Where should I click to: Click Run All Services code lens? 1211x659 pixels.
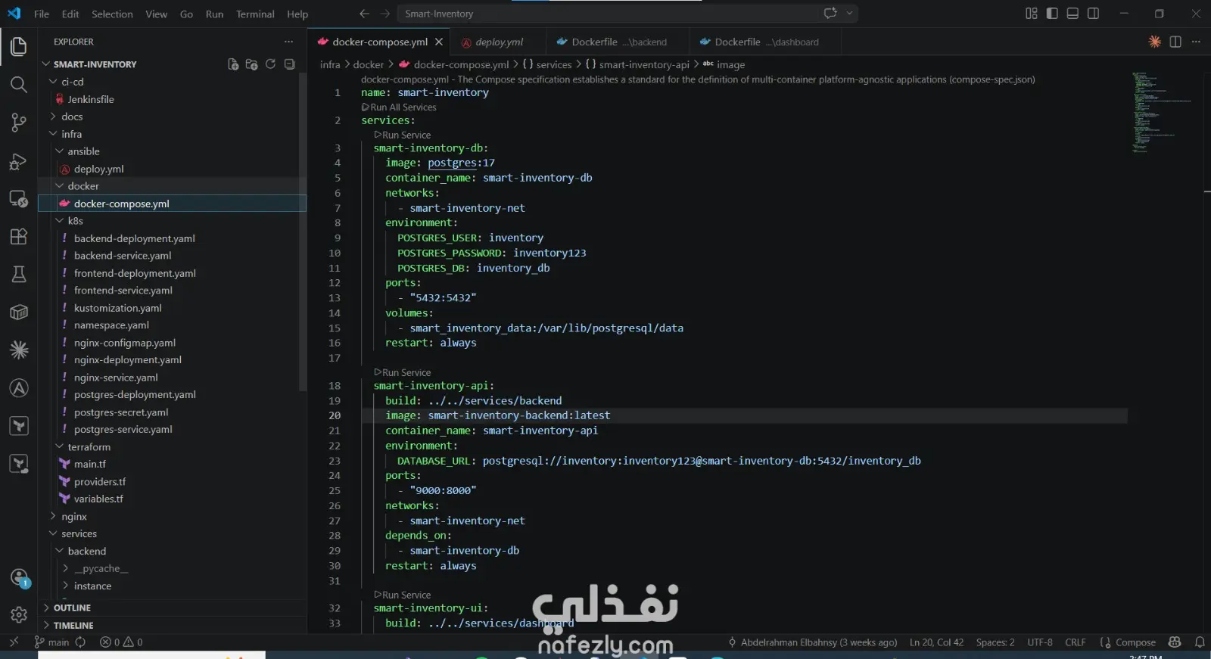pos(399,107)
